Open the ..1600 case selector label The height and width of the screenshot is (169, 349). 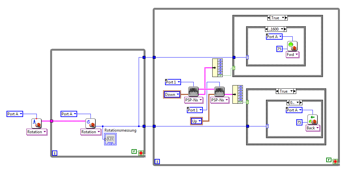(276, 29)
